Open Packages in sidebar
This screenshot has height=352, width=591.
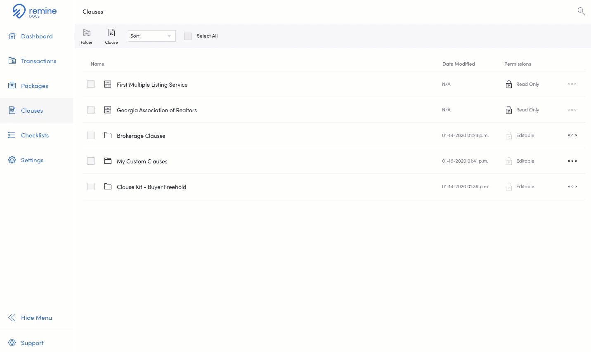tap(35, 86)
